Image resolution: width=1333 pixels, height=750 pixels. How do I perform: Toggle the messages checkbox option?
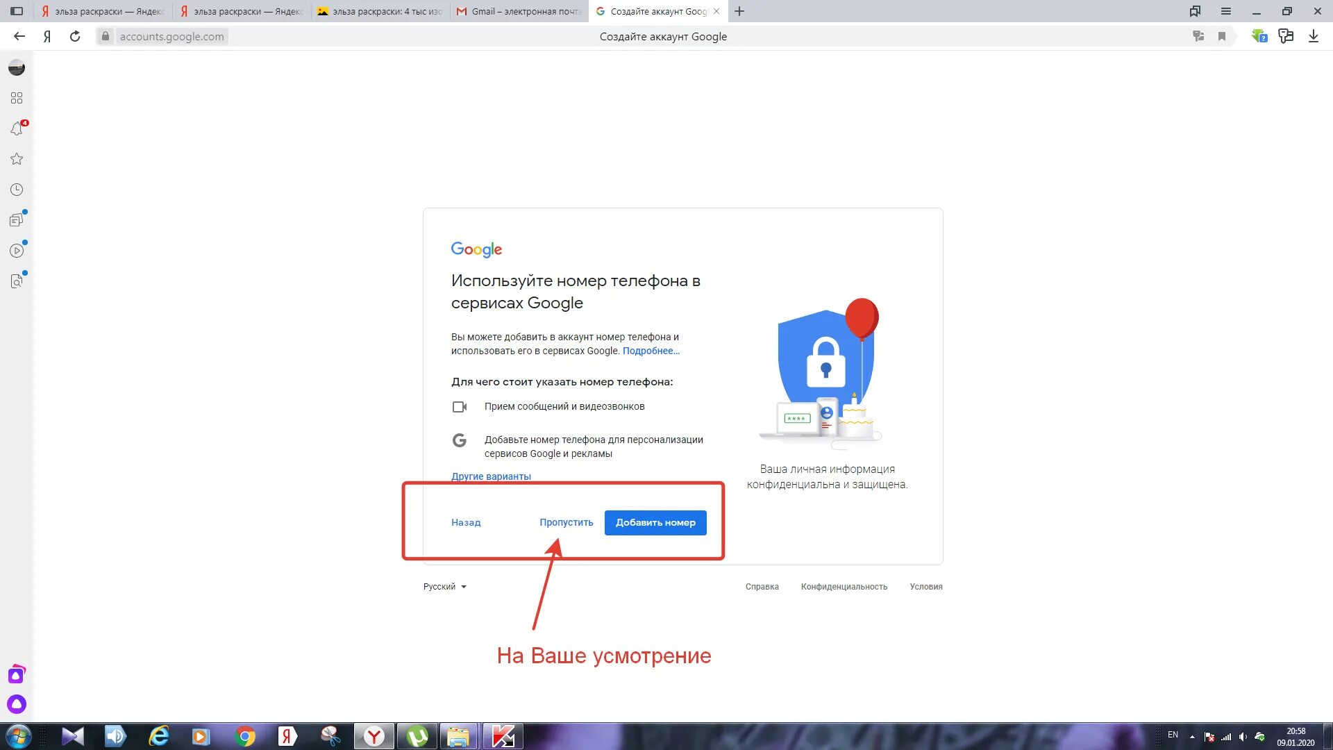click(460, 406)
